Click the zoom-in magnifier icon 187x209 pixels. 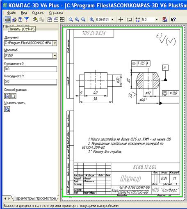(x=77, y=20)
